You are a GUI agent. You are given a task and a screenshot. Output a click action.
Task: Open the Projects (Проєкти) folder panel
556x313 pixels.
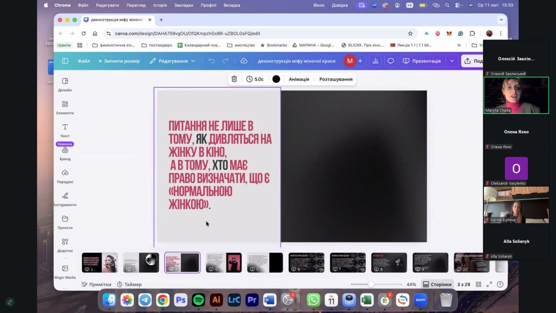coord(65,222)
